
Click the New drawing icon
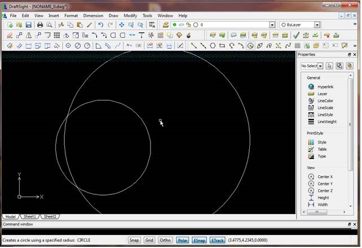[x=10, y=25]
